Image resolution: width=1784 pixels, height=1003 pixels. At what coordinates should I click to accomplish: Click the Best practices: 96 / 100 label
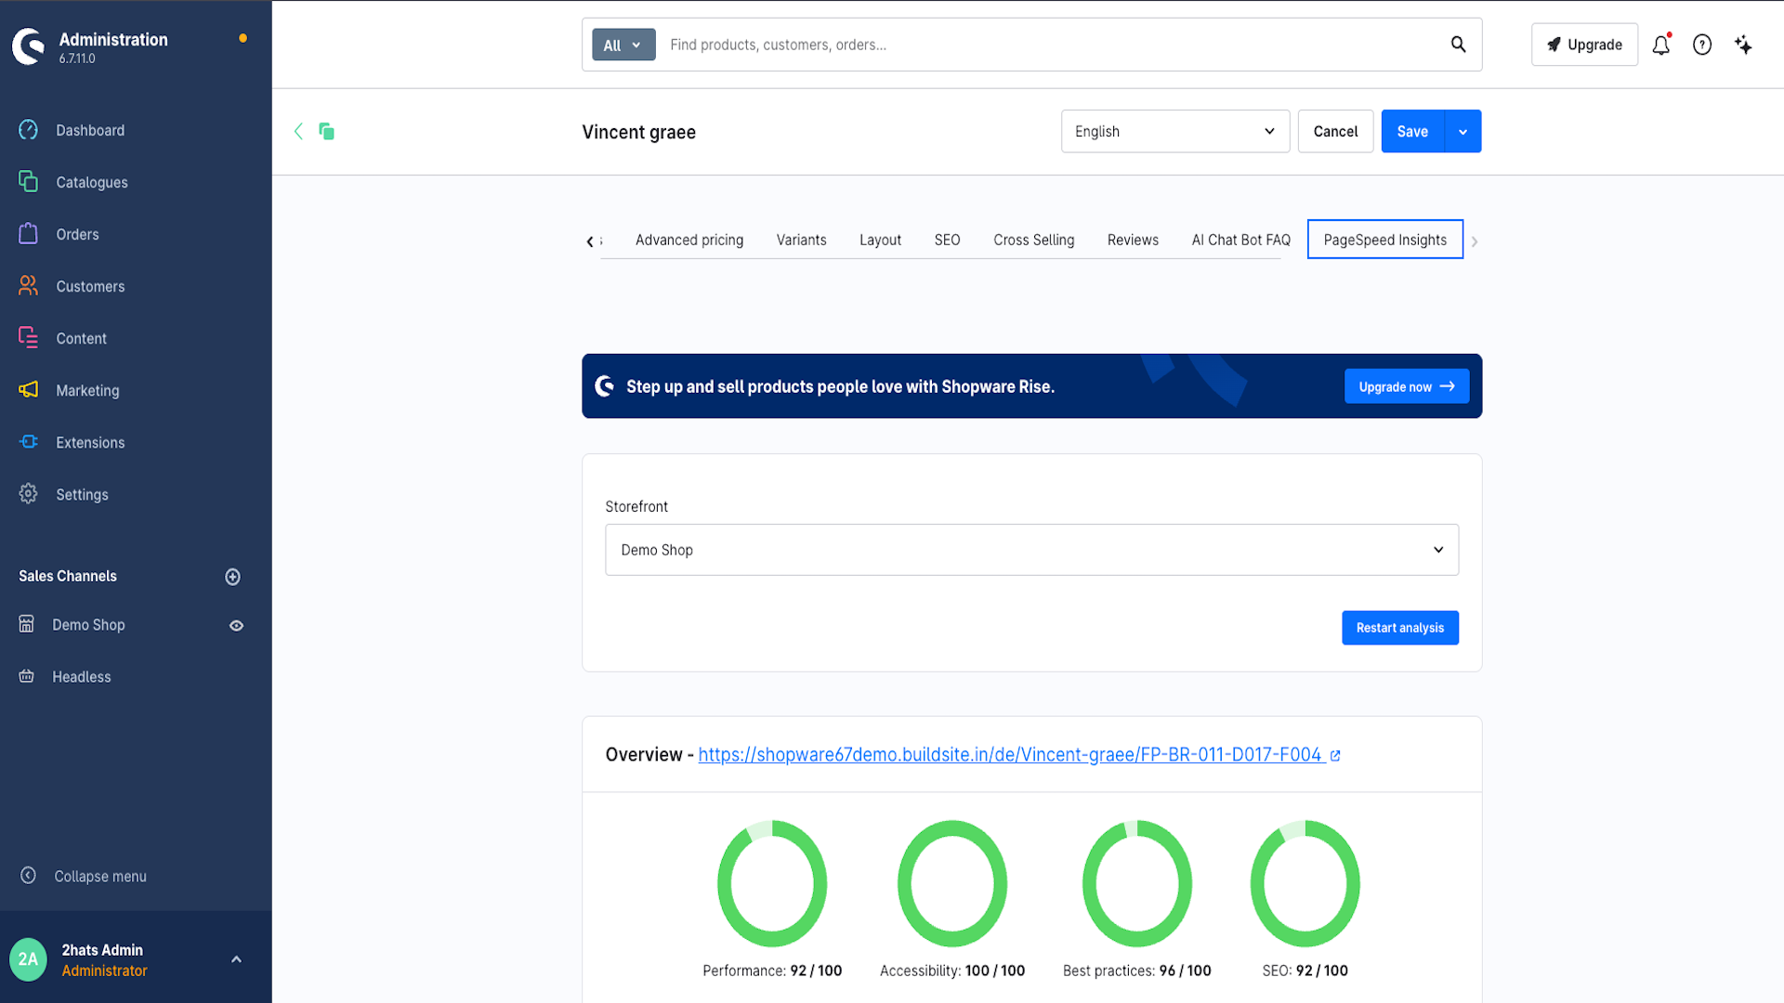[x=1137, y=970]
